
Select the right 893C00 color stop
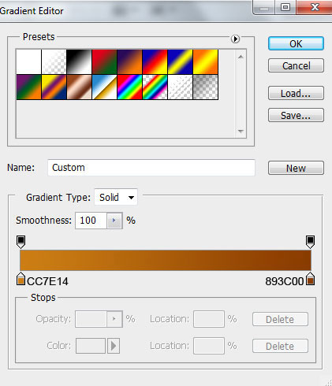click(310, 279)
